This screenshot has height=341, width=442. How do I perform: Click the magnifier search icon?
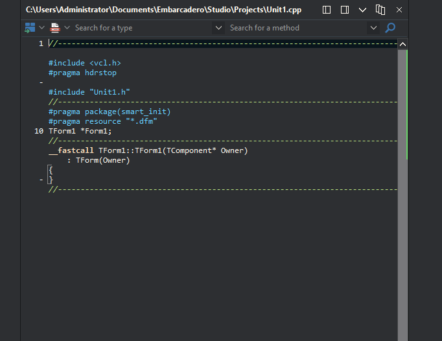(390, 28)
